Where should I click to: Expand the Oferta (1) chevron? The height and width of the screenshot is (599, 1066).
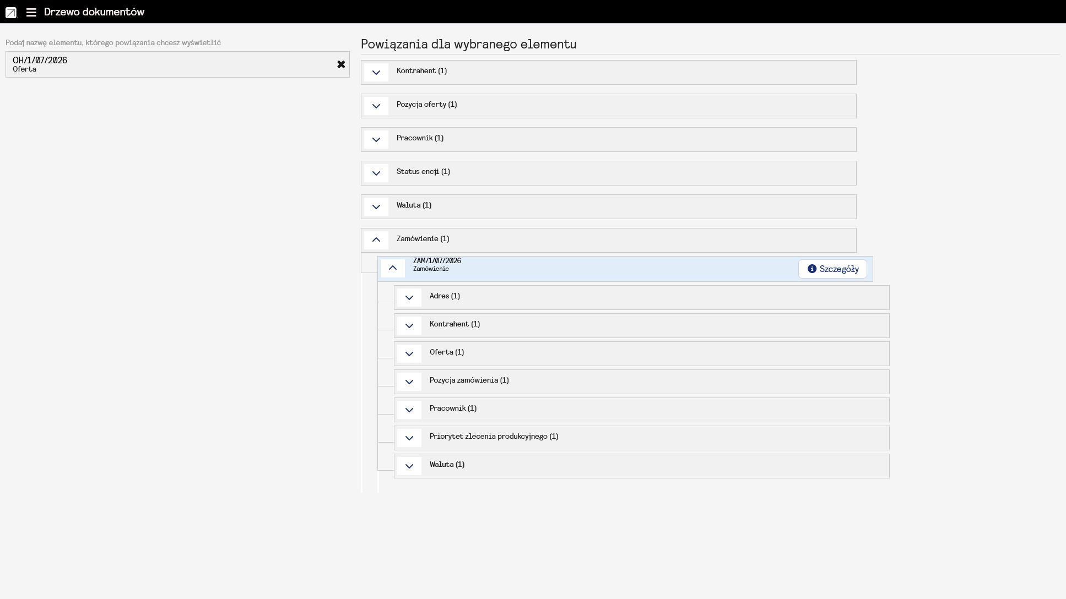409,354
